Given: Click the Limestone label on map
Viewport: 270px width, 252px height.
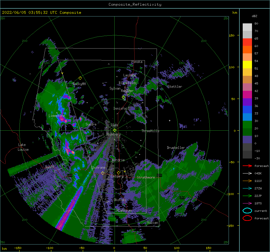Looking at the screenshot, I should [57, 116].
